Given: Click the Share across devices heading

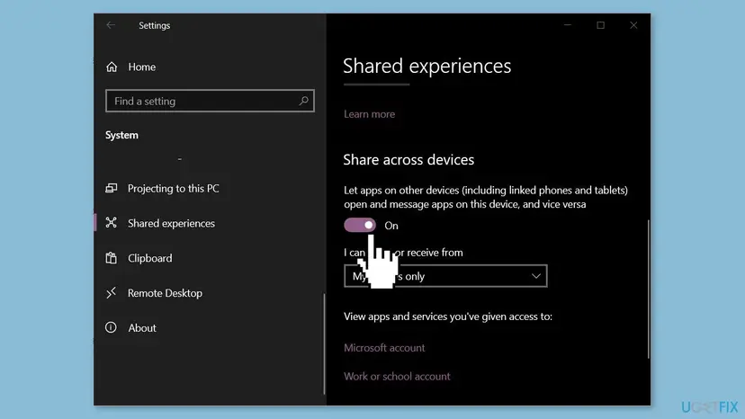Looking at the screenshot, I should (x=408, y=160).
